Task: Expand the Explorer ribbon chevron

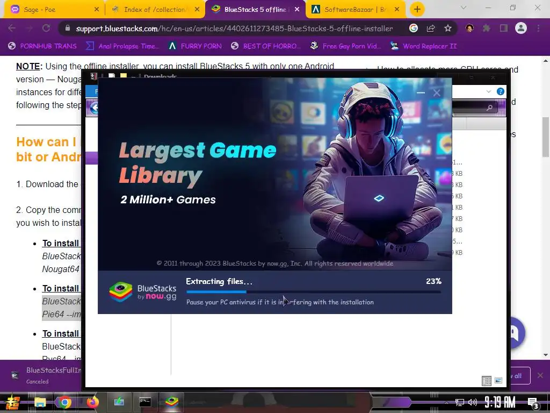Action: pos(489,91)
